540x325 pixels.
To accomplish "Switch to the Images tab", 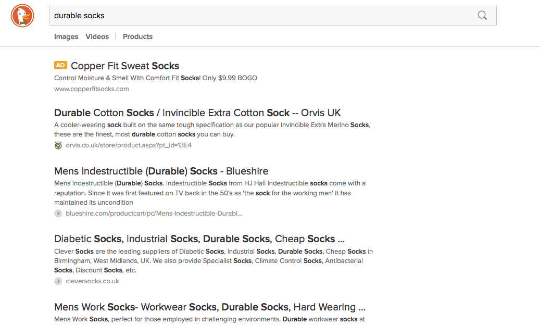I will click(x=66, y=36).
